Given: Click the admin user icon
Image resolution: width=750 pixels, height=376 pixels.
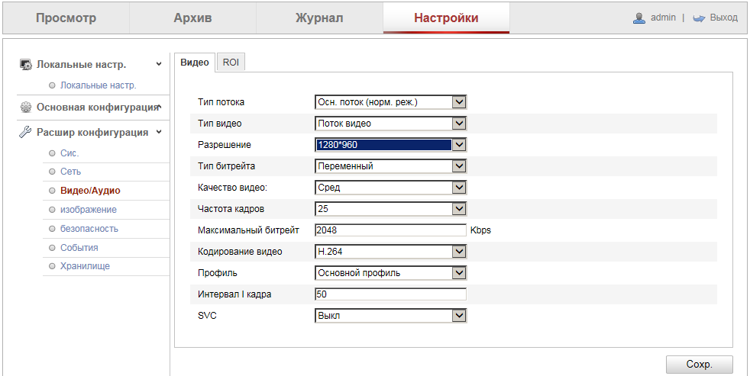Looking at the screenshot, I should point(639,18).
